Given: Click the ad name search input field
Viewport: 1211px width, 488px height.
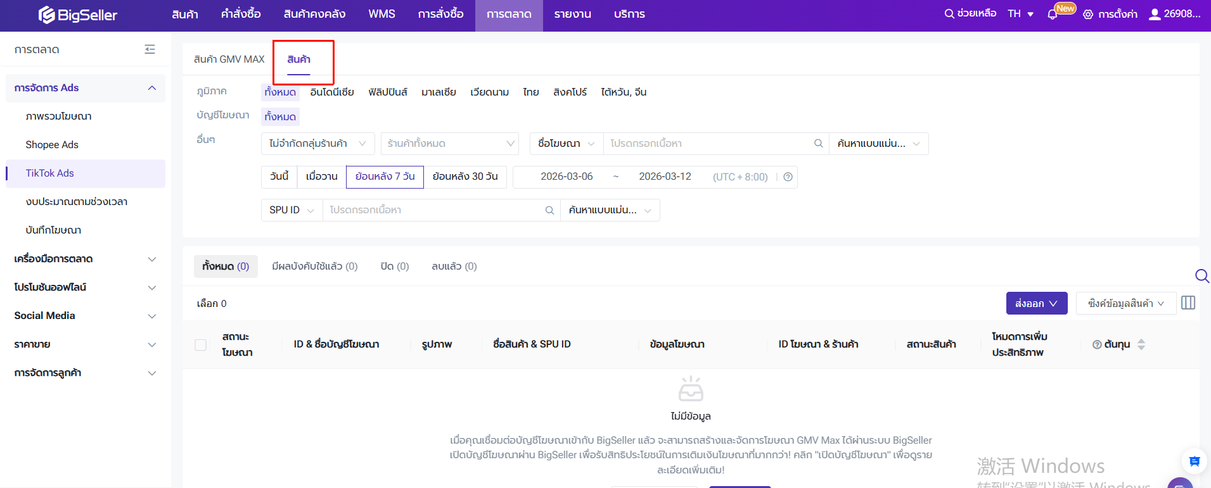Looking at the screenshot, I should [707, 144].
